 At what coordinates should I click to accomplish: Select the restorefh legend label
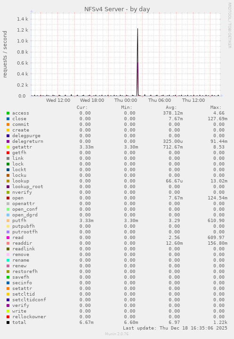[x=25, y=271]
